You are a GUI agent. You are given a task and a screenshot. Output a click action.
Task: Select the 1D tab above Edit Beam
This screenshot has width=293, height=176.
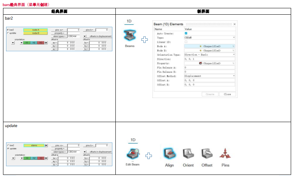tap(133, 140)
